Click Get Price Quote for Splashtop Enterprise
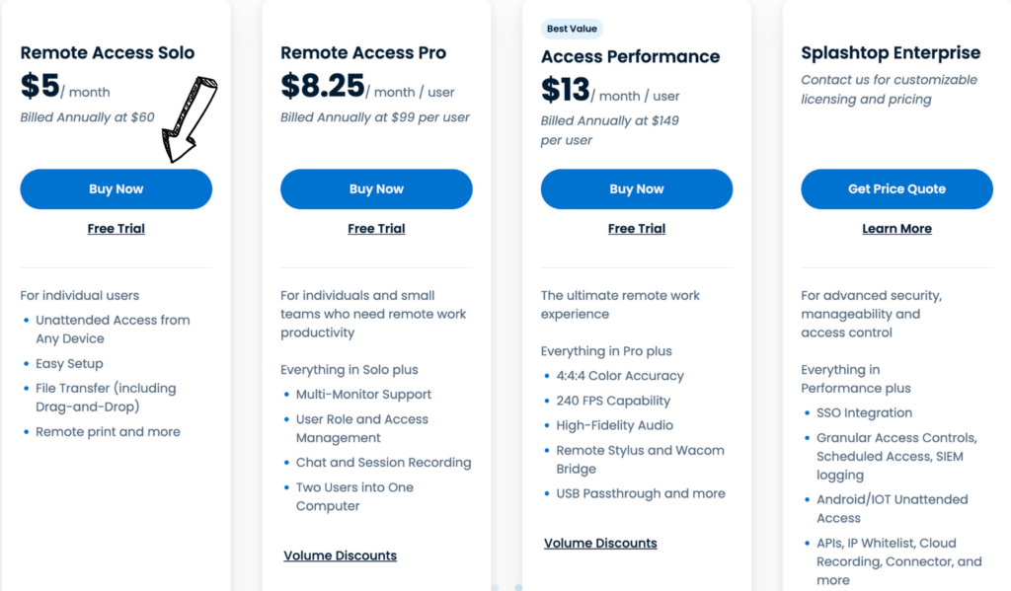 (895, 188)
